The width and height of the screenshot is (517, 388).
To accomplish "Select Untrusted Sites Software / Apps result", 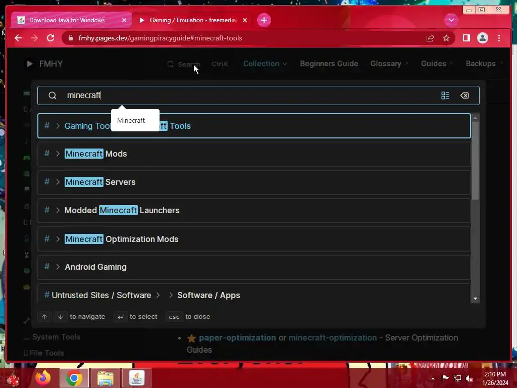I will (x=254, y=294).
